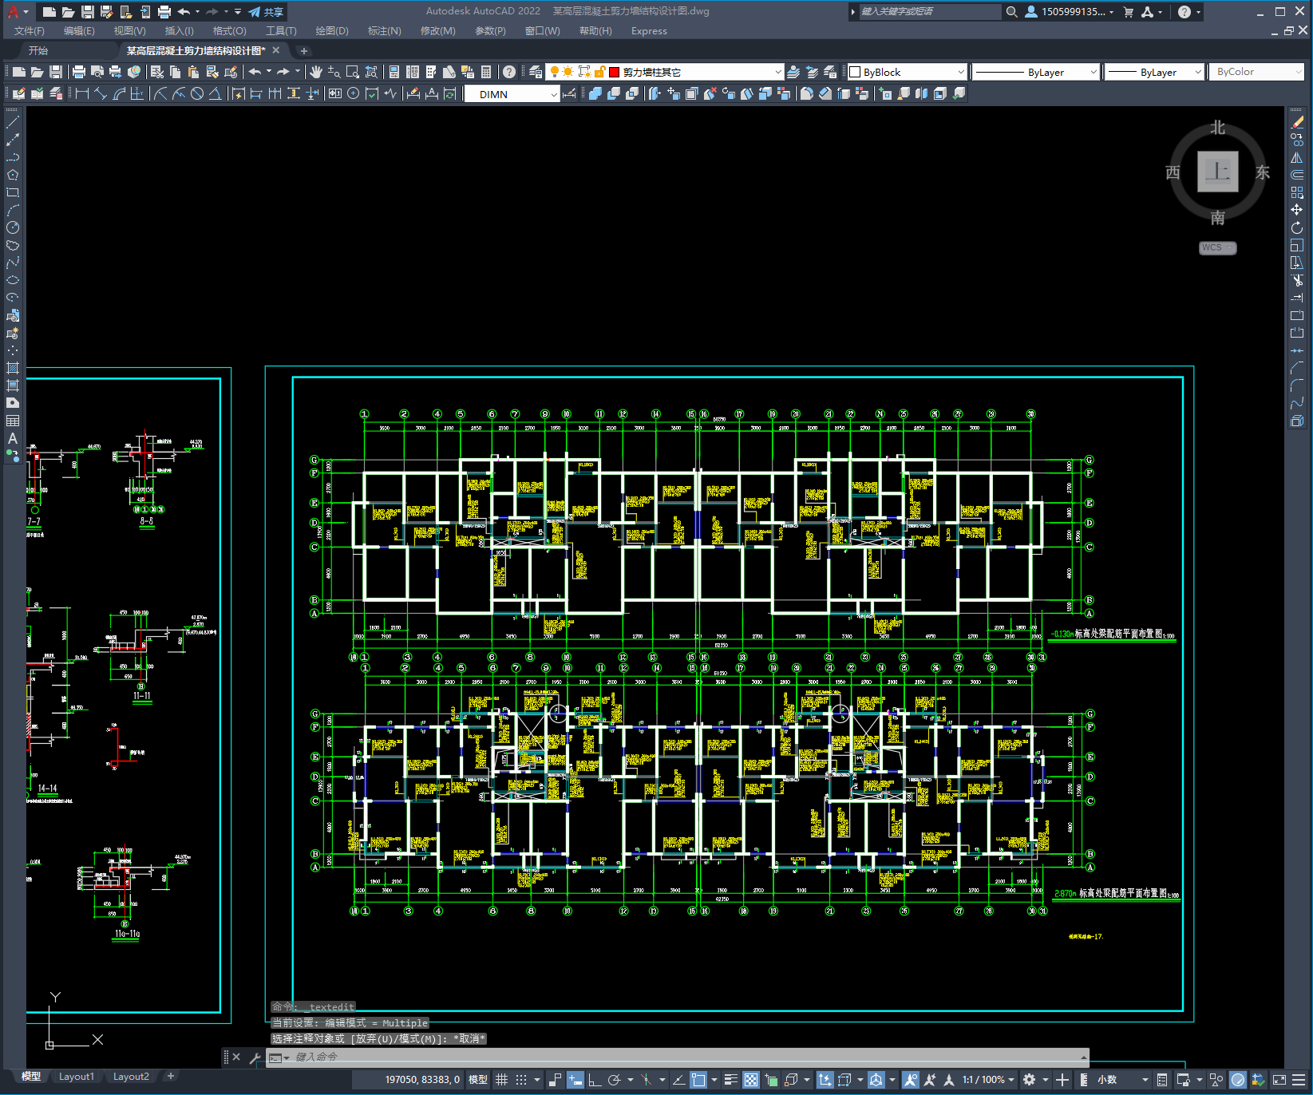Toggle lineweight display in status bar

point(731,1080)
